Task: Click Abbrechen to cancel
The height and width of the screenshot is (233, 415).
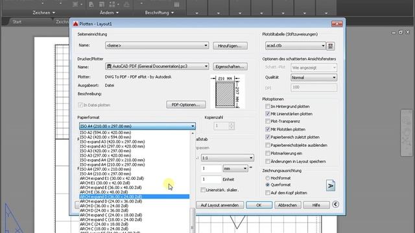Action: click(287, 205)
